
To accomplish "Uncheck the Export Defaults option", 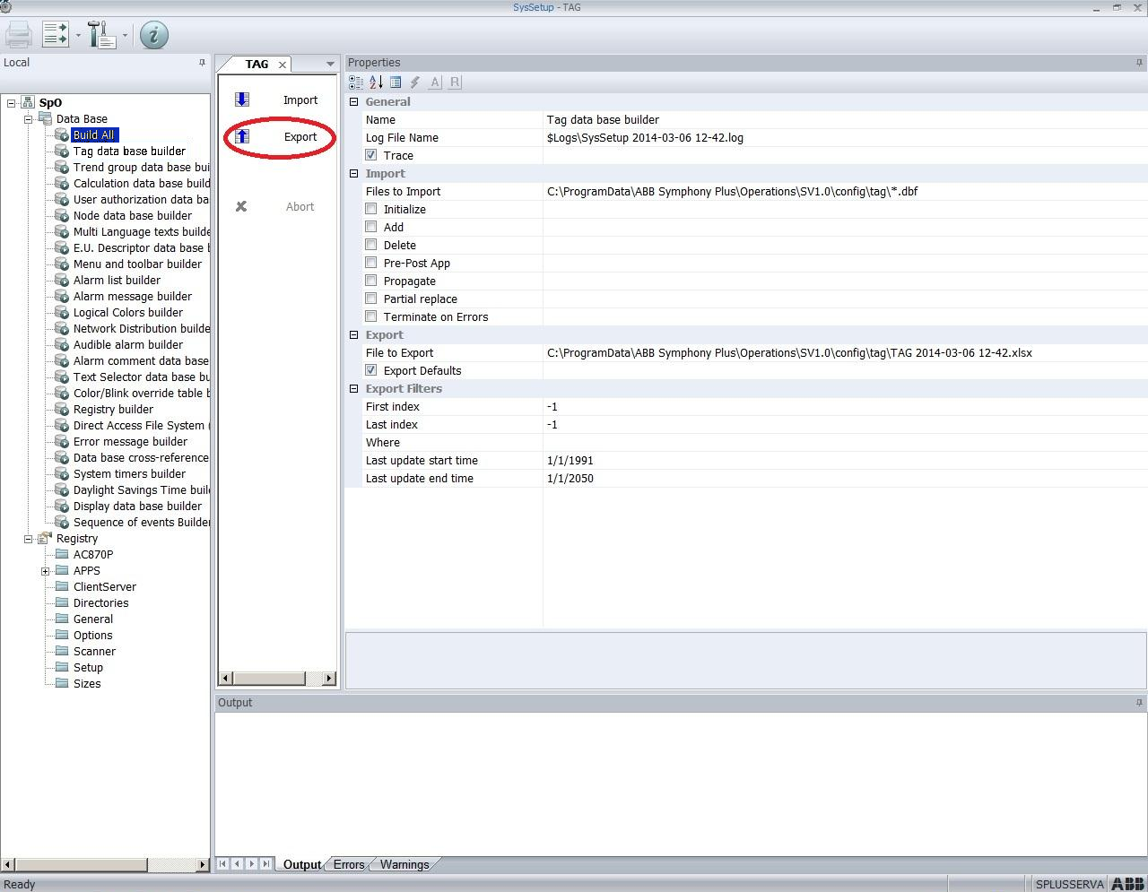I will 370,370.
